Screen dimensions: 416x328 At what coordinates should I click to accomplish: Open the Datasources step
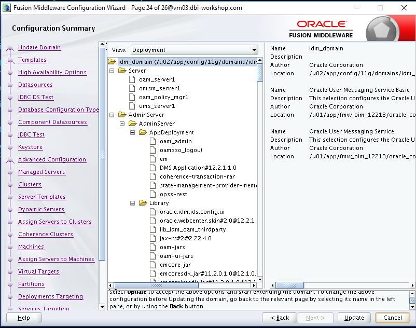coord(36,85)
